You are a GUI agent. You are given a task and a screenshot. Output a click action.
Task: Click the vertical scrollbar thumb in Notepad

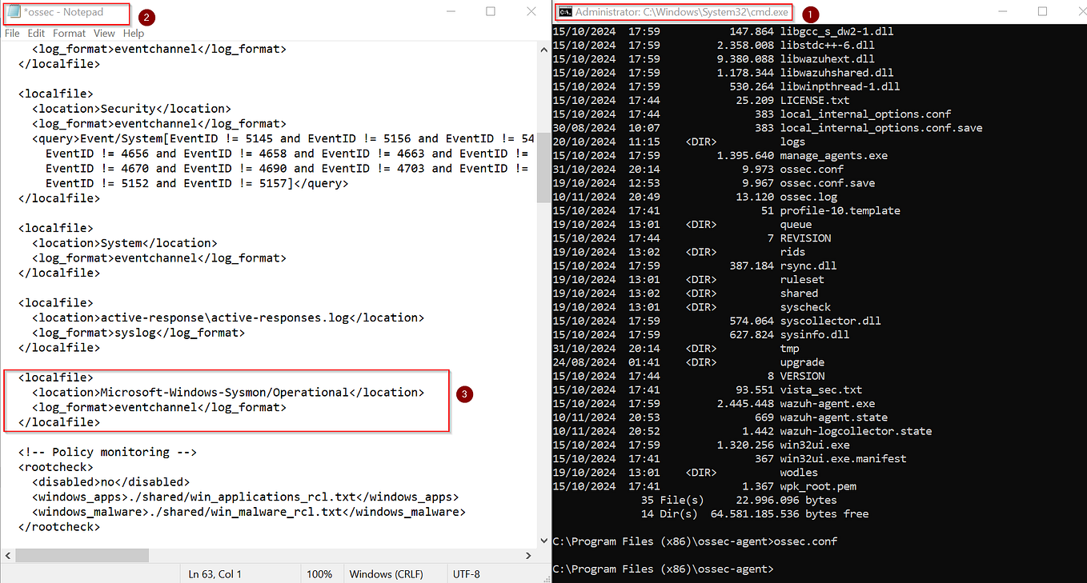[x=543, y=156]
